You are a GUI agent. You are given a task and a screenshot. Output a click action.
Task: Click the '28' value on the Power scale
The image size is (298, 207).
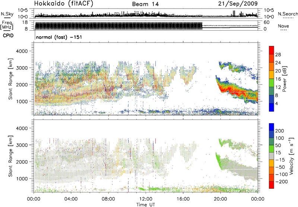278,55
